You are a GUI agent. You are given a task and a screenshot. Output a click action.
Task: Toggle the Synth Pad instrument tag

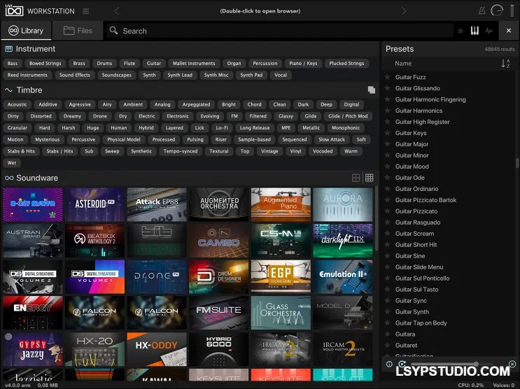pyautogui.click(x=251, y=76)
